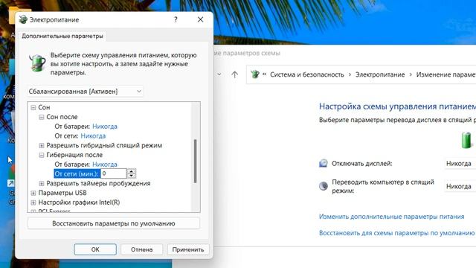Viewport: 476px width, 268px height.
Task: Open Электропитание breadcrumb in address bar
Action: [380, 74]
